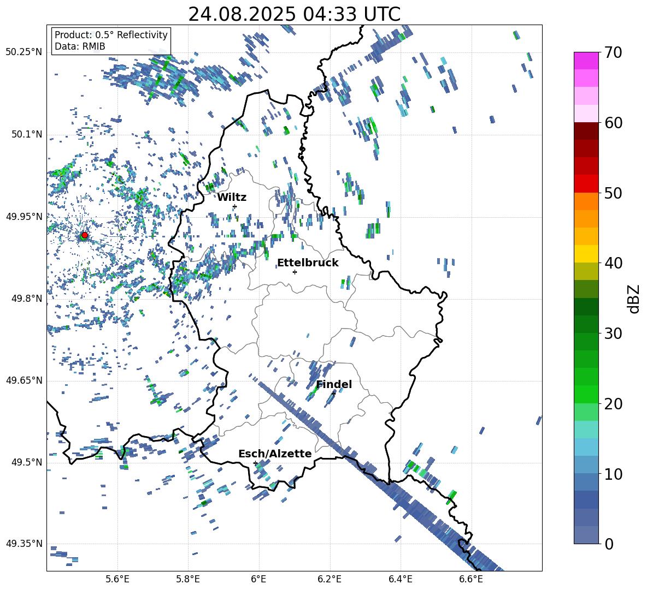Click the 40 tick on colorbar
The height and width of the screenshot is (590, 647).
[613, 263]
